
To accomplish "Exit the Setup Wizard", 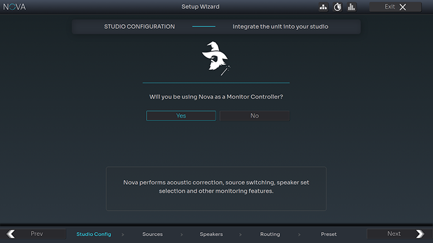I will click(395, 7).
